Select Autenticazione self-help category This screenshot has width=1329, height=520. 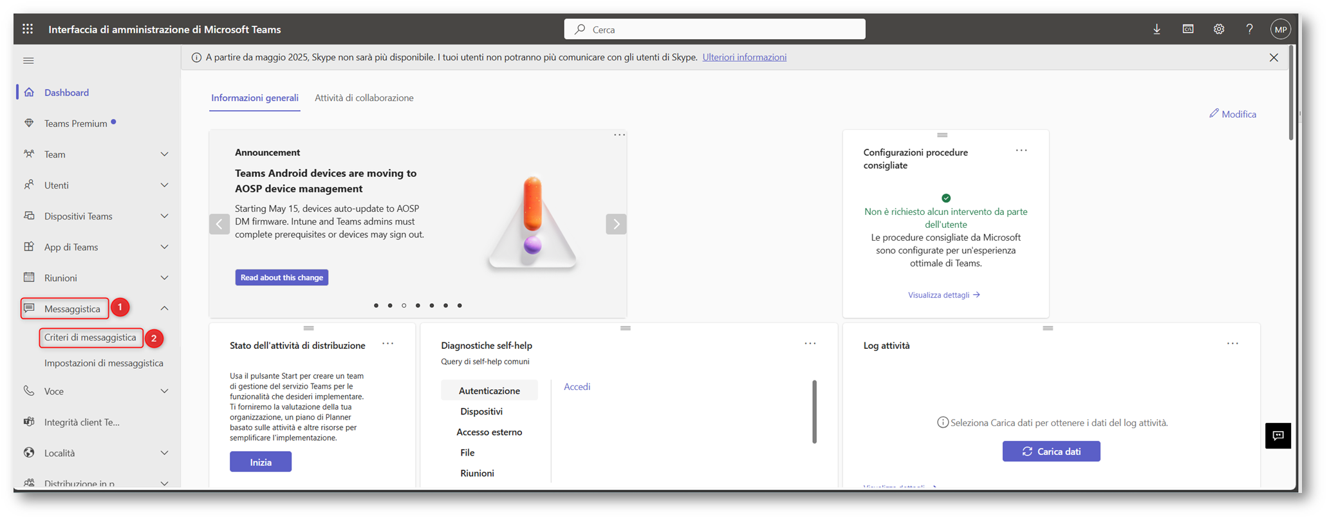tap(489, 391)
